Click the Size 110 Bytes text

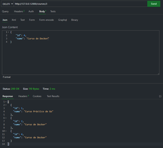coord(31,89)
